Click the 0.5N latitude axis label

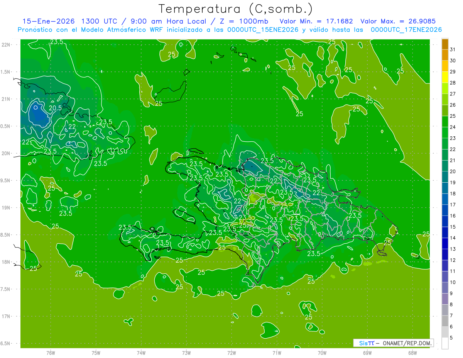pos(6,126)
